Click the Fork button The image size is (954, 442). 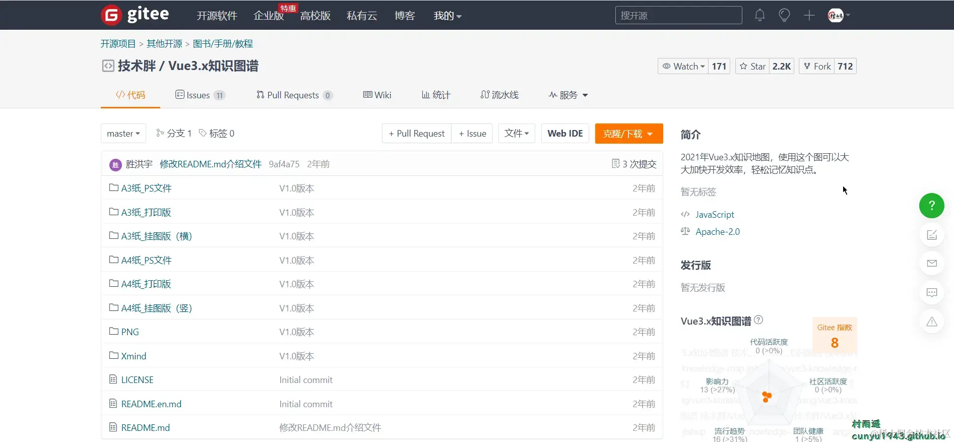817,66
